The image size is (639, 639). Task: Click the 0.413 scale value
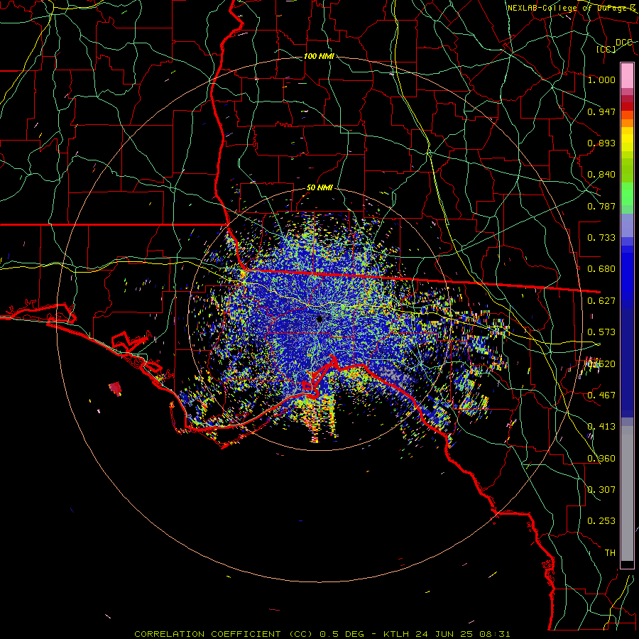pos(601,427)
